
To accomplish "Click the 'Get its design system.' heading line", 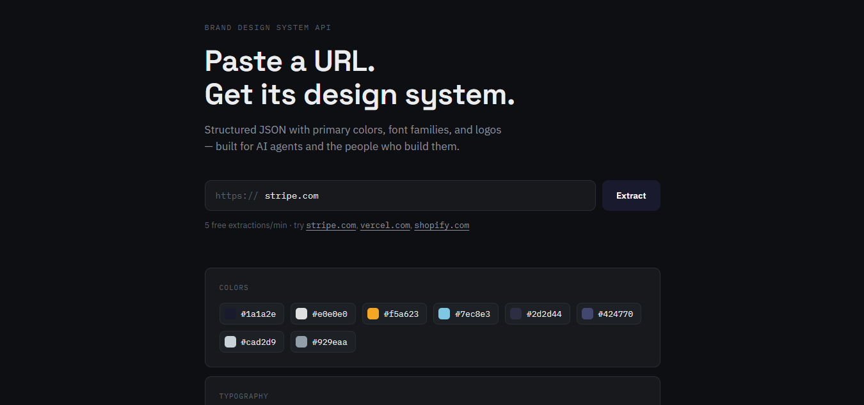I will click(360, 95).
